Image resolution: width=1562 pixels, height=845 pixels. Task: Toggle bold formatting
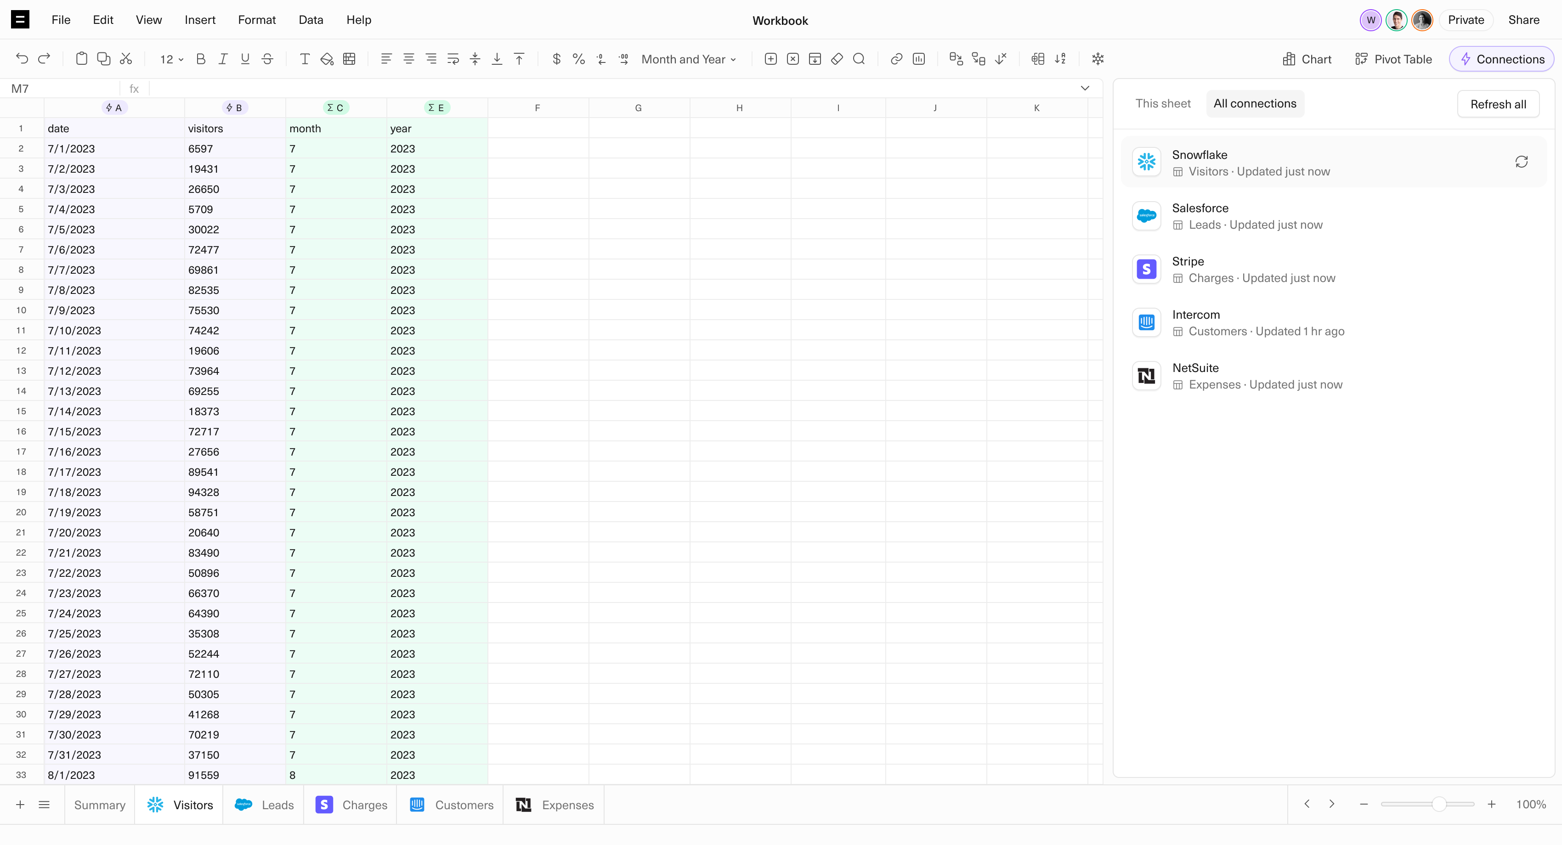pyautogui.click(x=201, y=59)
